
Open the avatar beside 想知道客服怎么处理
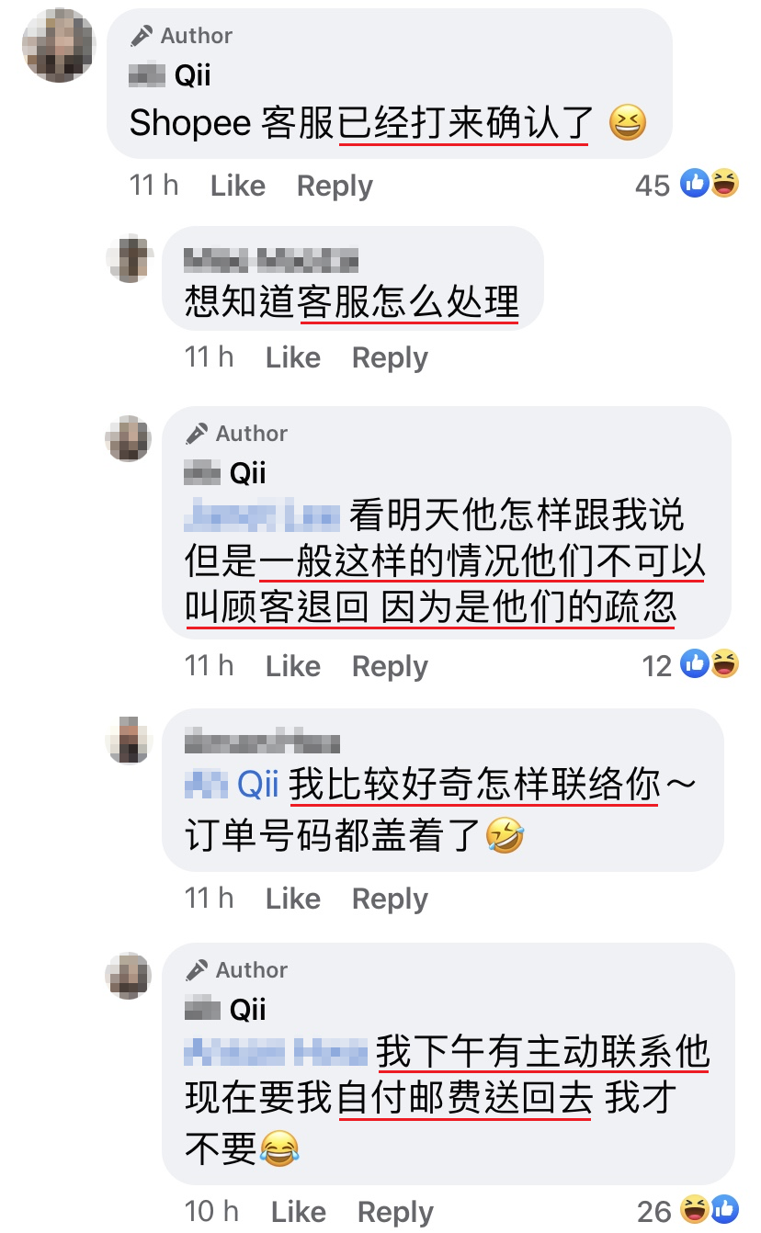pyautogui.click(x=129, y=257)
